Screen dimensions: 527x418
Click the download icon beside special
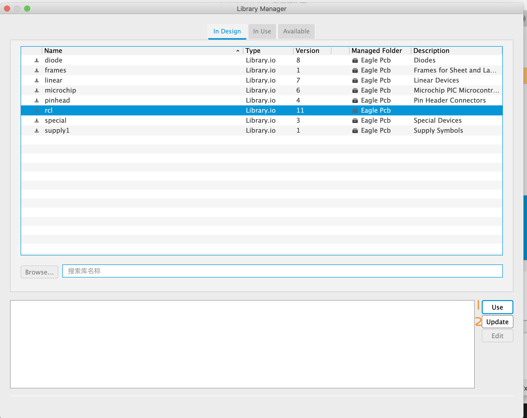pyautogui.click(x=37, y=120)
